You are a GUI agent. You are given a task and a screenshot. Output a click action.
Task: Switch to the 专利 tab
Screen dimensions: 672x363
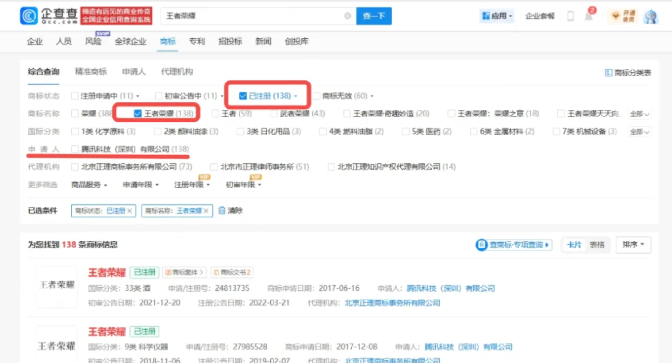coord(197,41)
